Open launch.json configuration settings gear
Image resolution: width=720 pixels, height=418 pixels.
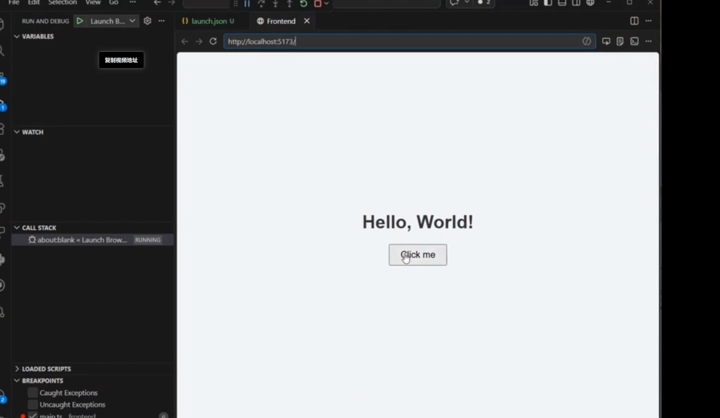pos(147,21)
